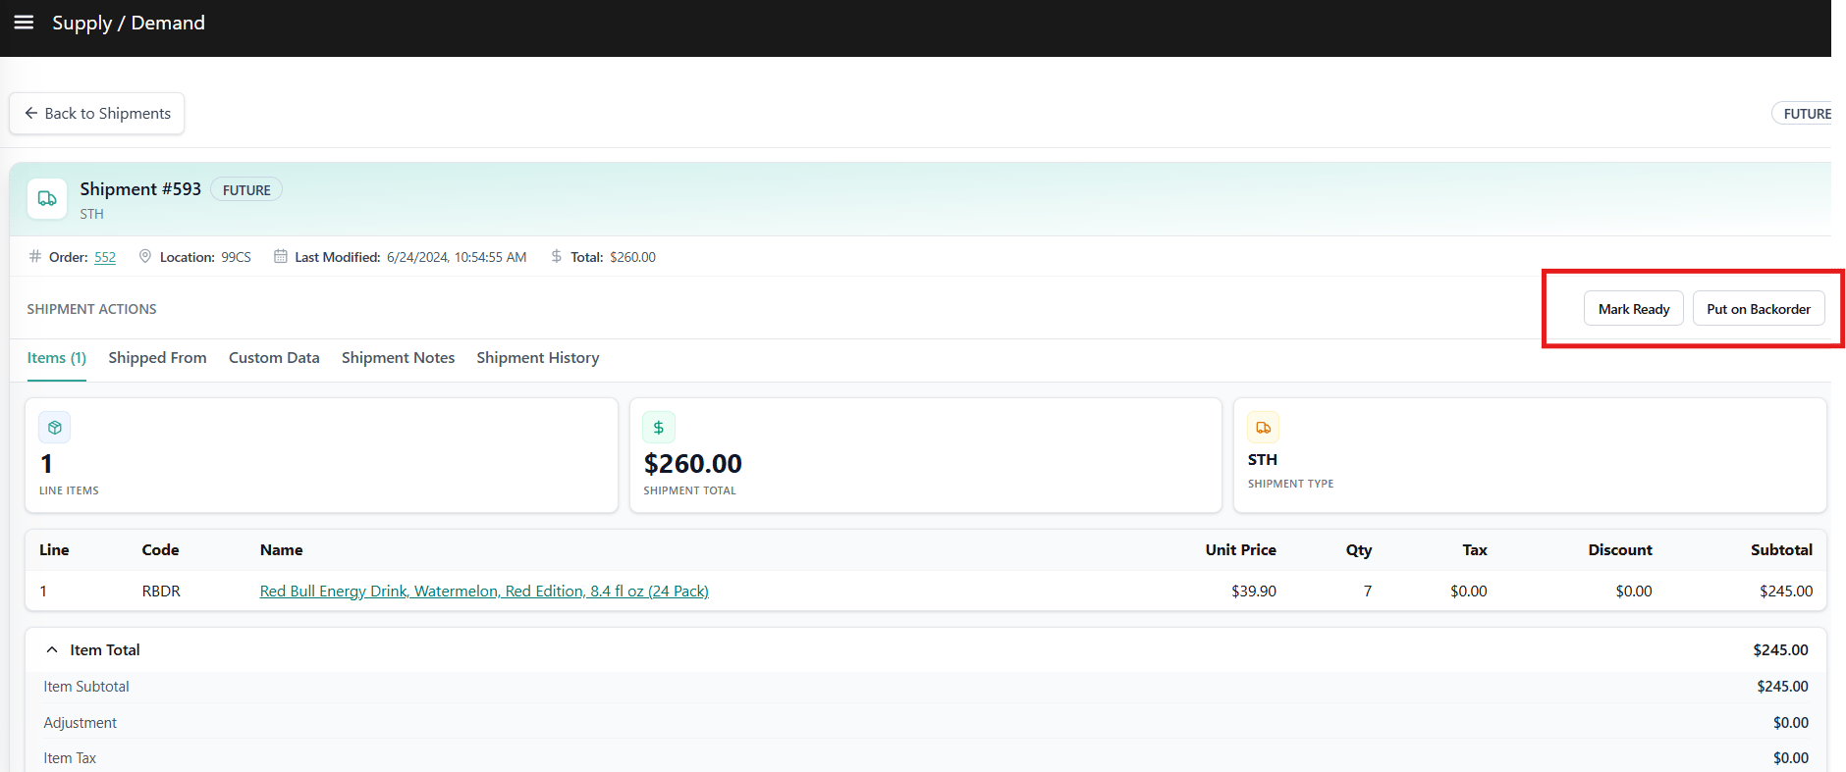Screen dimensions: 1846x772
Task: Open the Custom Data tab
Action: click(x=274, y=358)
